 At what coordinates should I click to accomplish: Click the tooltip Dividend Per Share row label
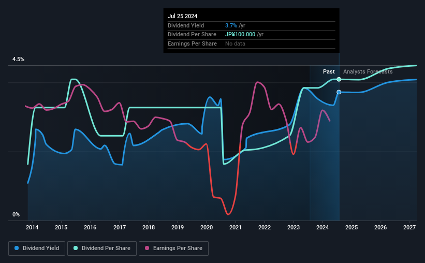pos(192,35)
